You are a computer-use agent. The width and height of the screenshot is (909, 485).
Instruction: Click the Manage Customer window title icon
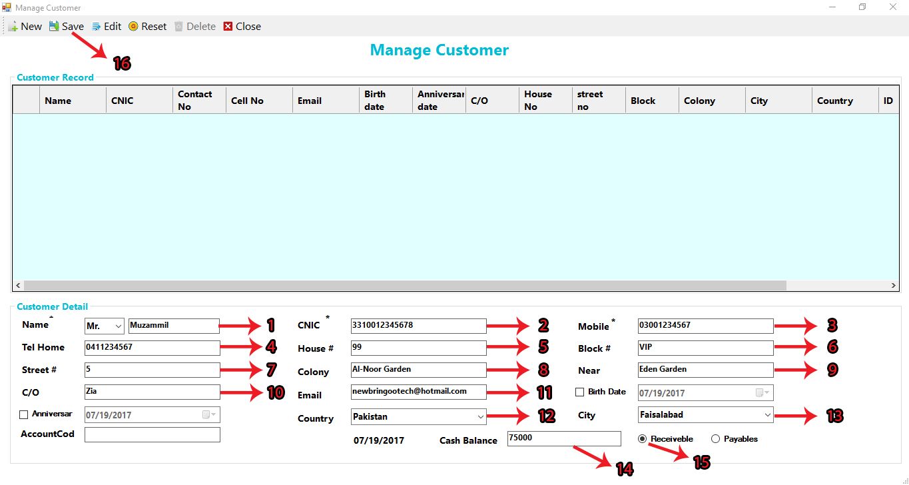click(7, 7)
